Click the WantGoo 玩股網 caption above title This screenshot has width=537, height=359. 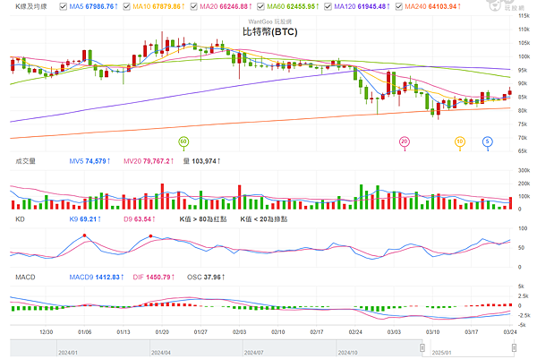point(270,21)
